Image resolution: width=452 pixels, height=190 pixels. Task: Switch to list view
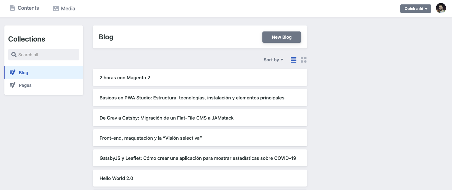(x=294, y=60)
